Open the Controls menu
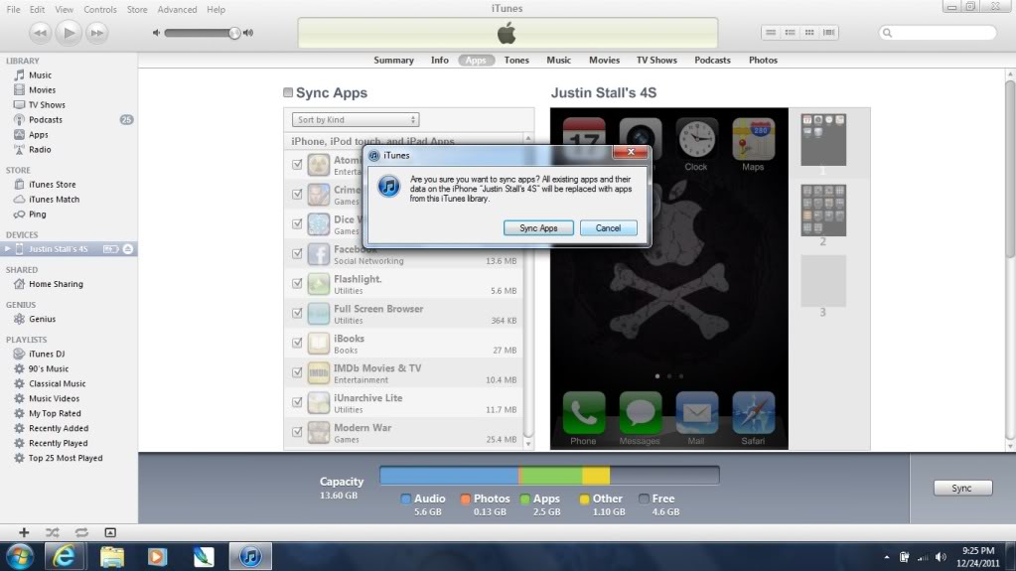The height and width of the screenshot is (571, 1016). tap(99, 10)
